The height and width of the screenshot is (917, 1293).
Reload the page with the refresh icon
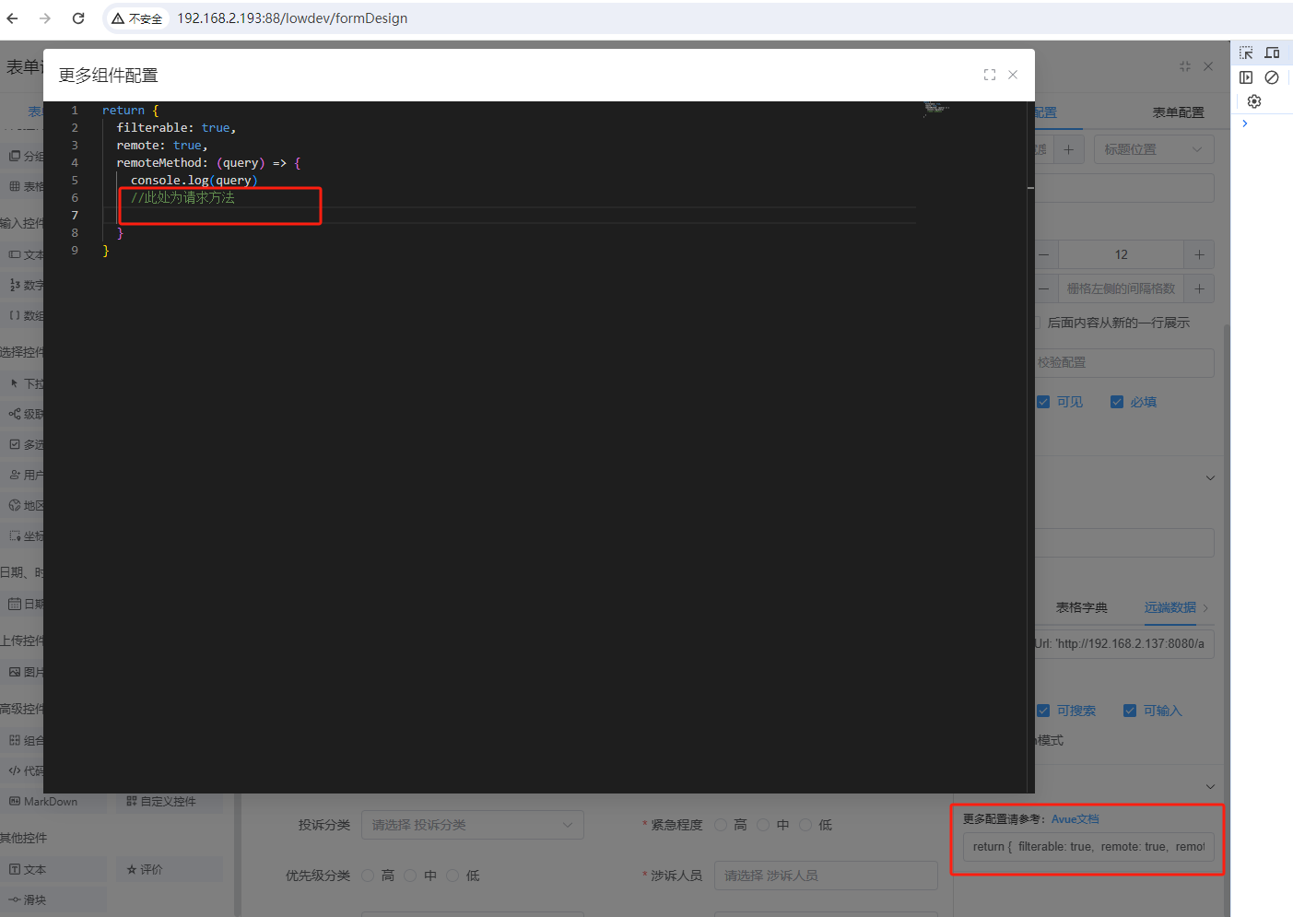pyautogui.click(x=78, y=18)
